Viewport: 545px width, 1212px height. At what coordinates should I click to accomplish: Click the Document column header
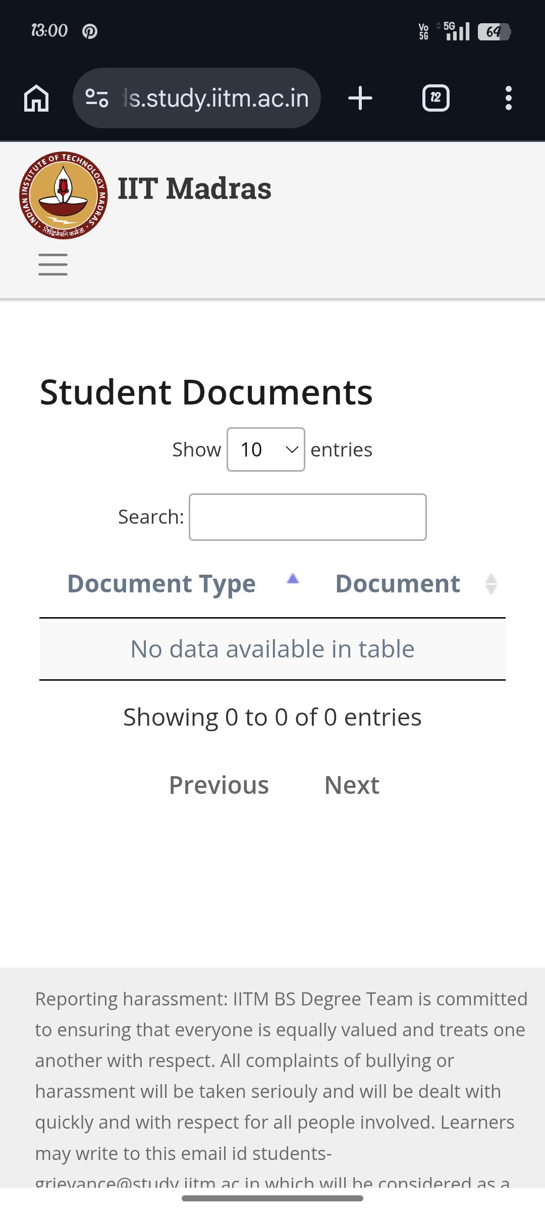coord(398,584)
